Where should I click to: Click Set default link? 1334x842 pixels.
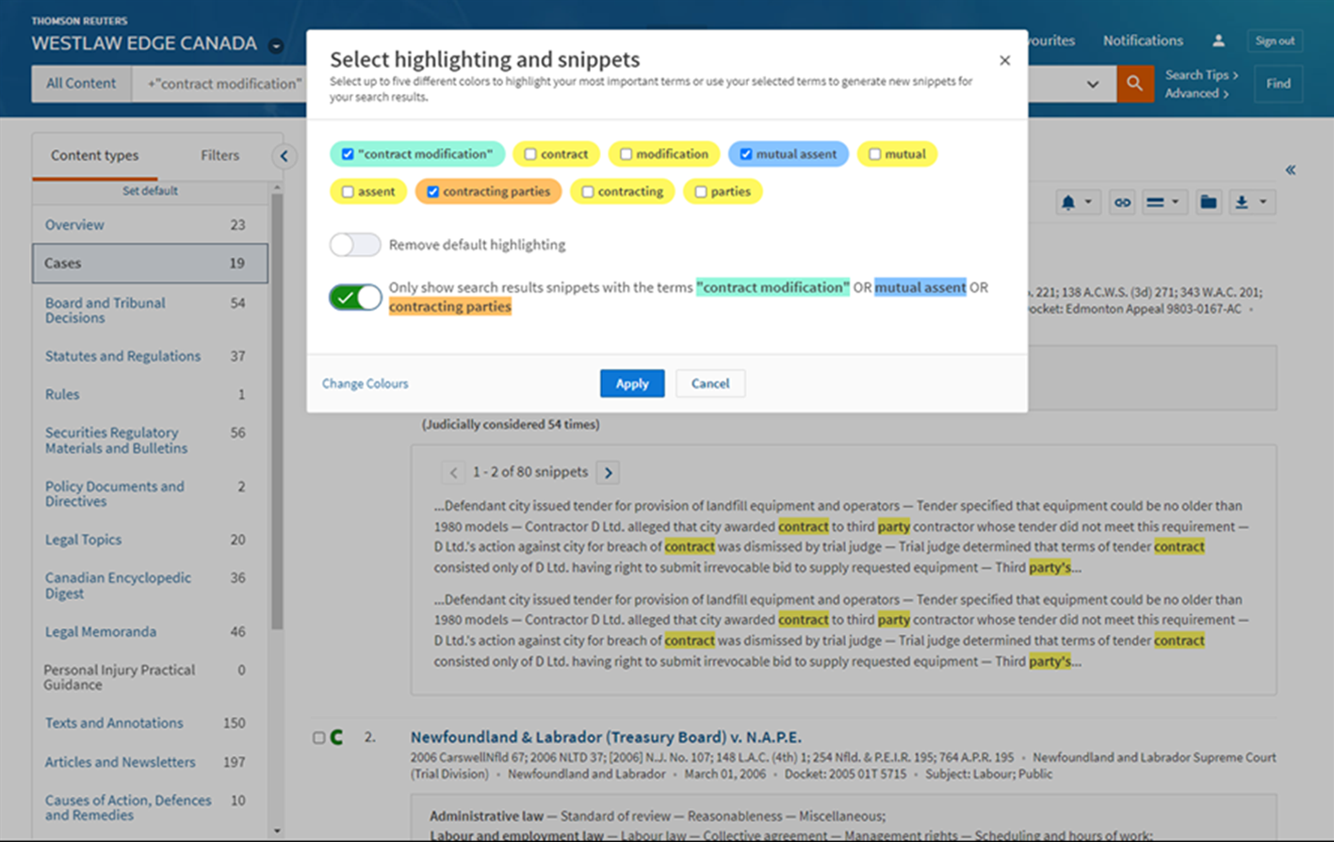coord(150,191)
